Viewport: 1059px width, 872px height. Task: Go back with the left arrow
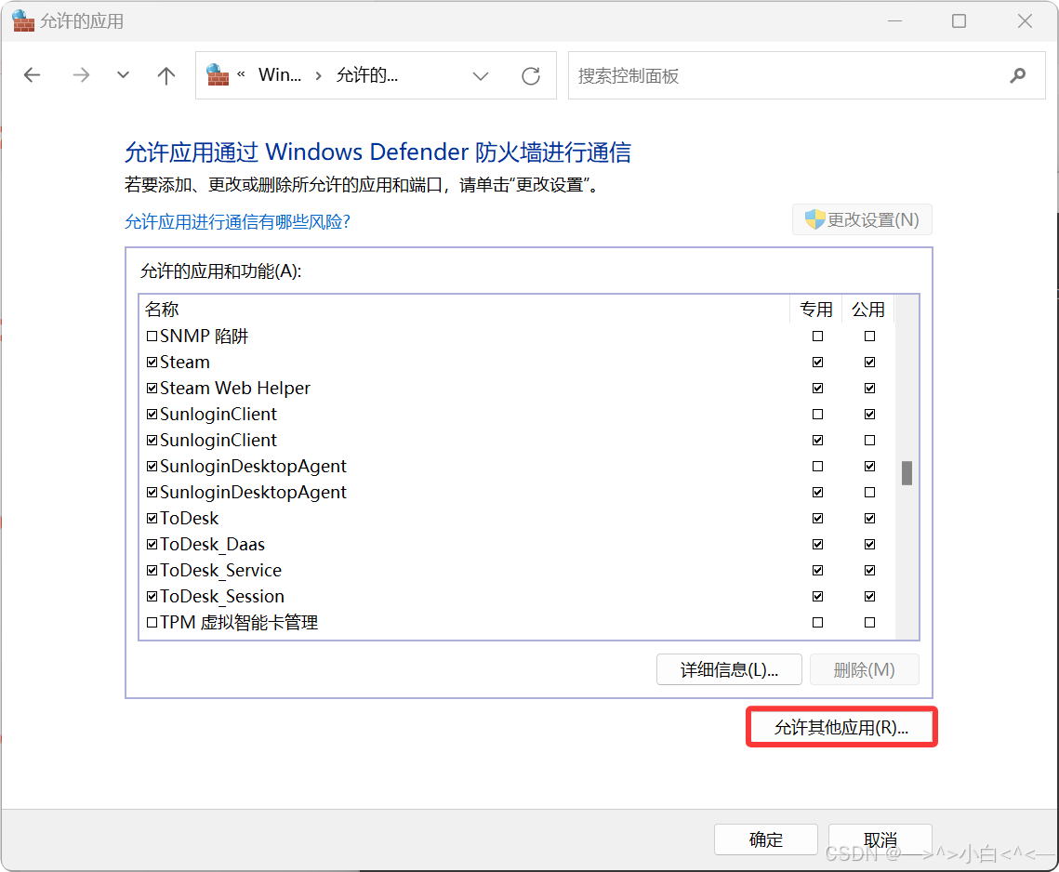click(32, 75)
